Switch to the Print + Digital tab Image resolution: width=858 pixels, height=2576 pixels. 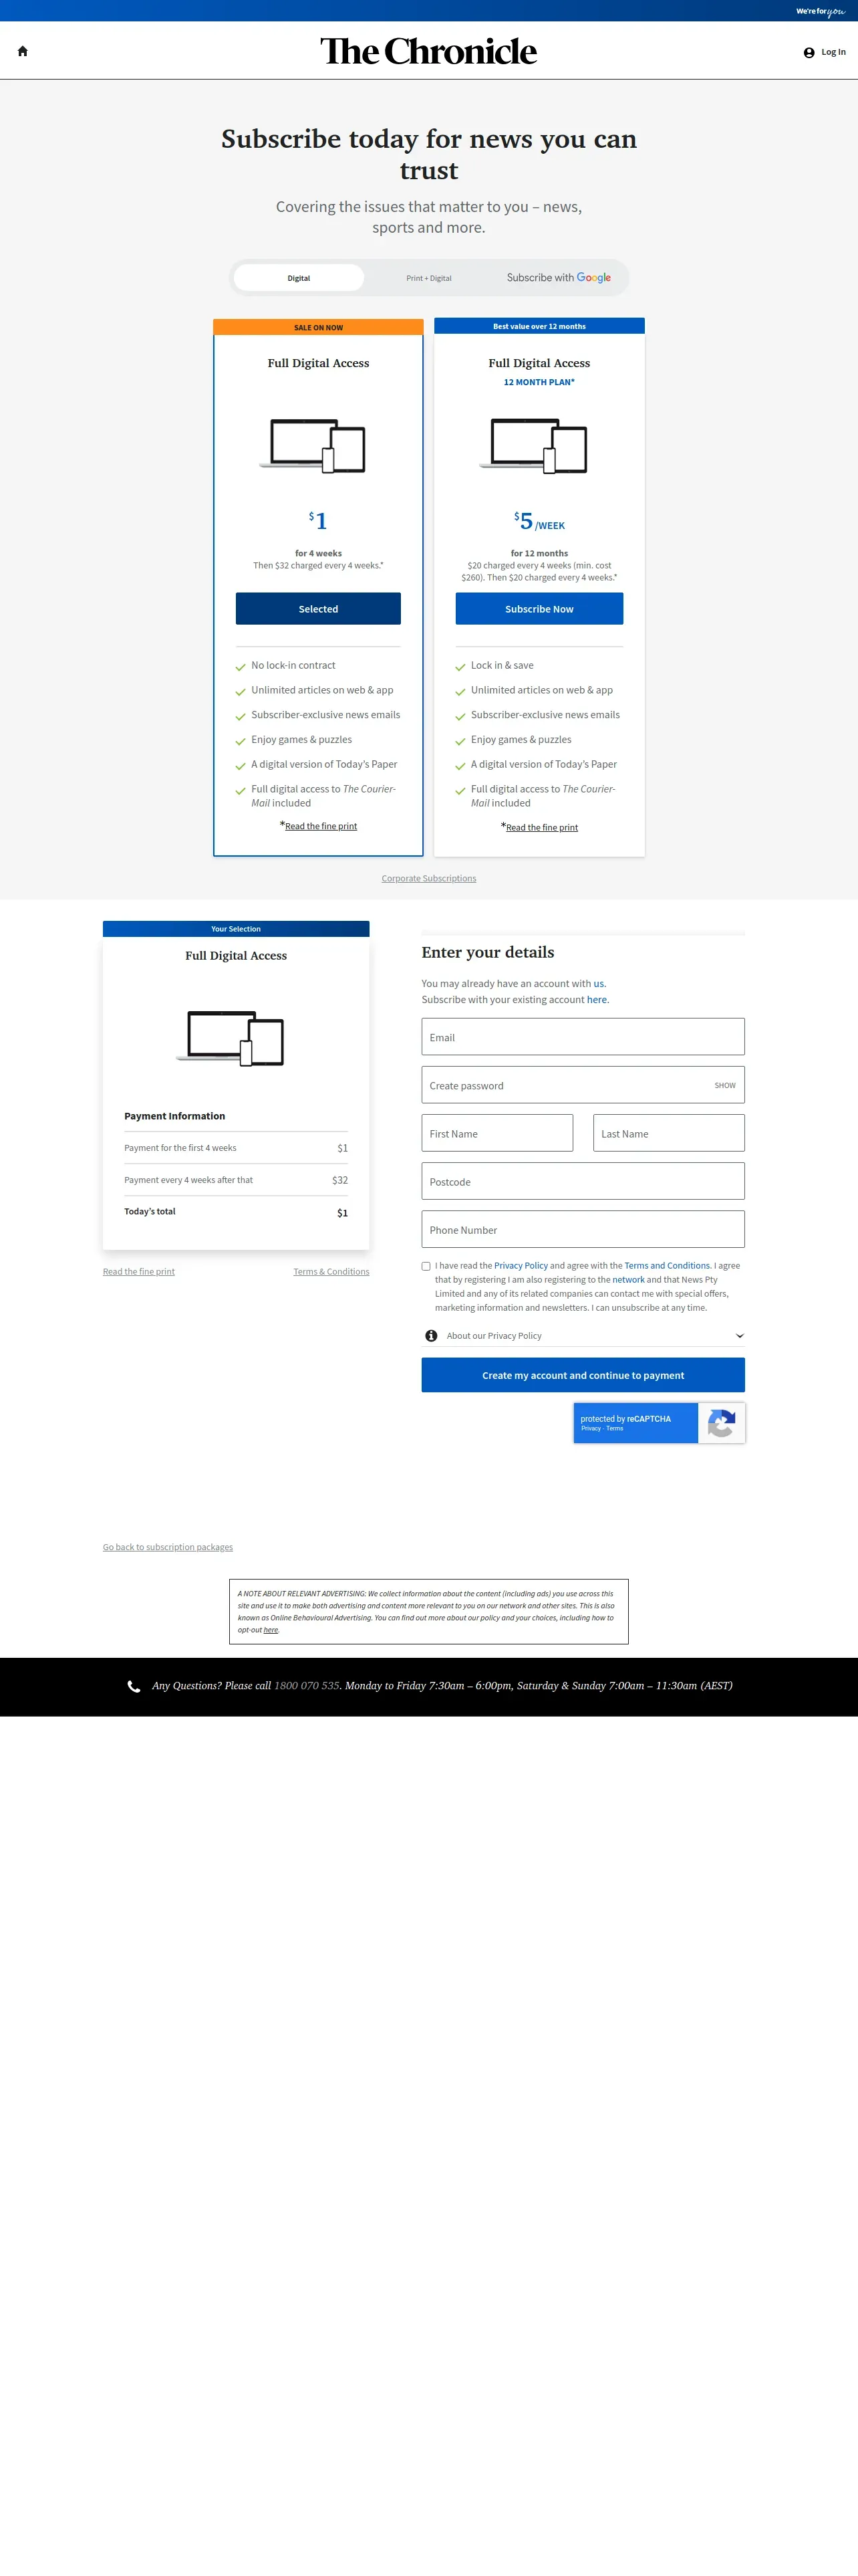click(428, 278)
